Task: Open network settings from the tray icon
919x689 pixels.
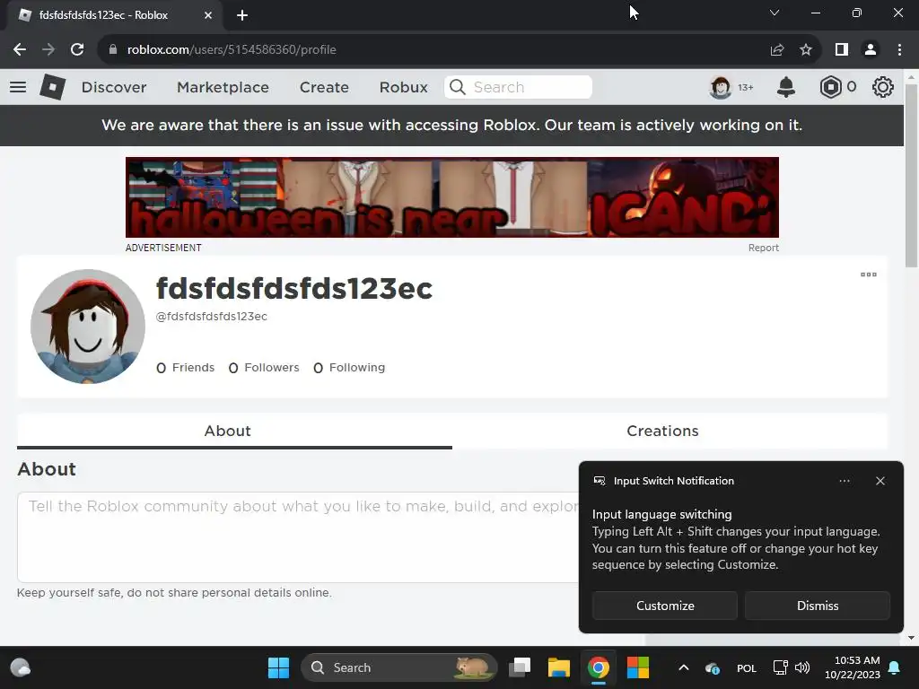Action: 780,667
